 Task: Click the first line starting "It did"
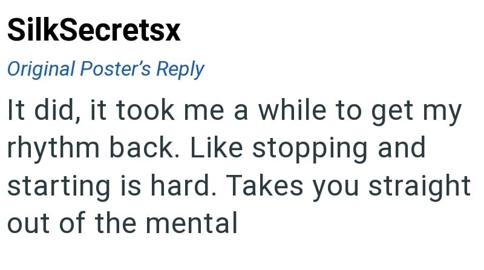click(x=234, y=112)
